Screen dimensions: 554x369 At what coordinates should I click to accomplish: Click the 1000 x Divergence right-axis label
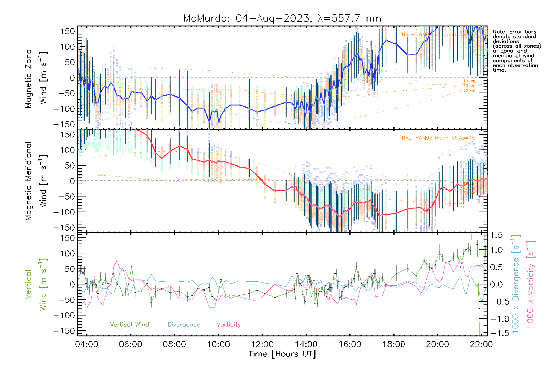[516, 284]
